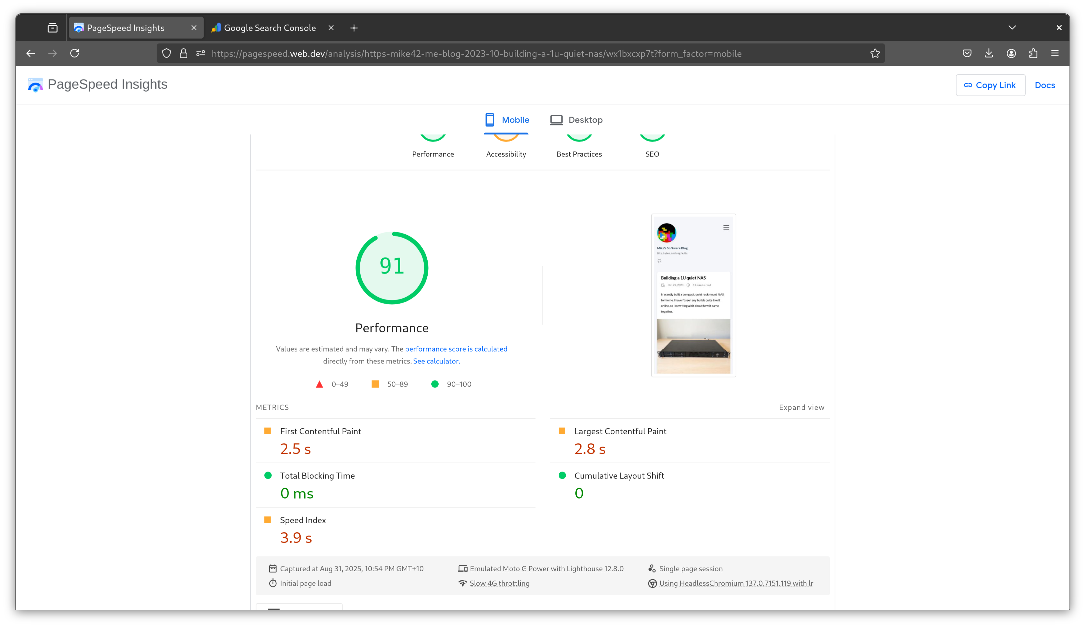Open the Downloads panel icon
Screen dimensions: 1085x627
[x=989, y=53]
